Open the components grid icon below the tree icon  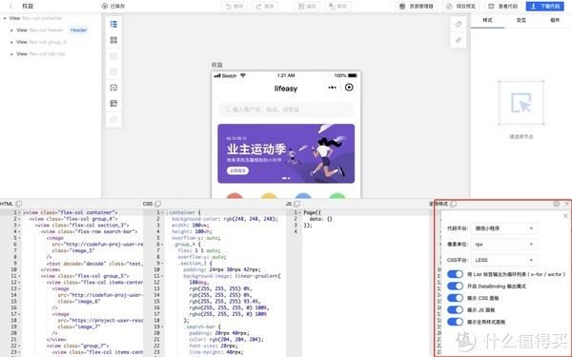tap(113, 40)
